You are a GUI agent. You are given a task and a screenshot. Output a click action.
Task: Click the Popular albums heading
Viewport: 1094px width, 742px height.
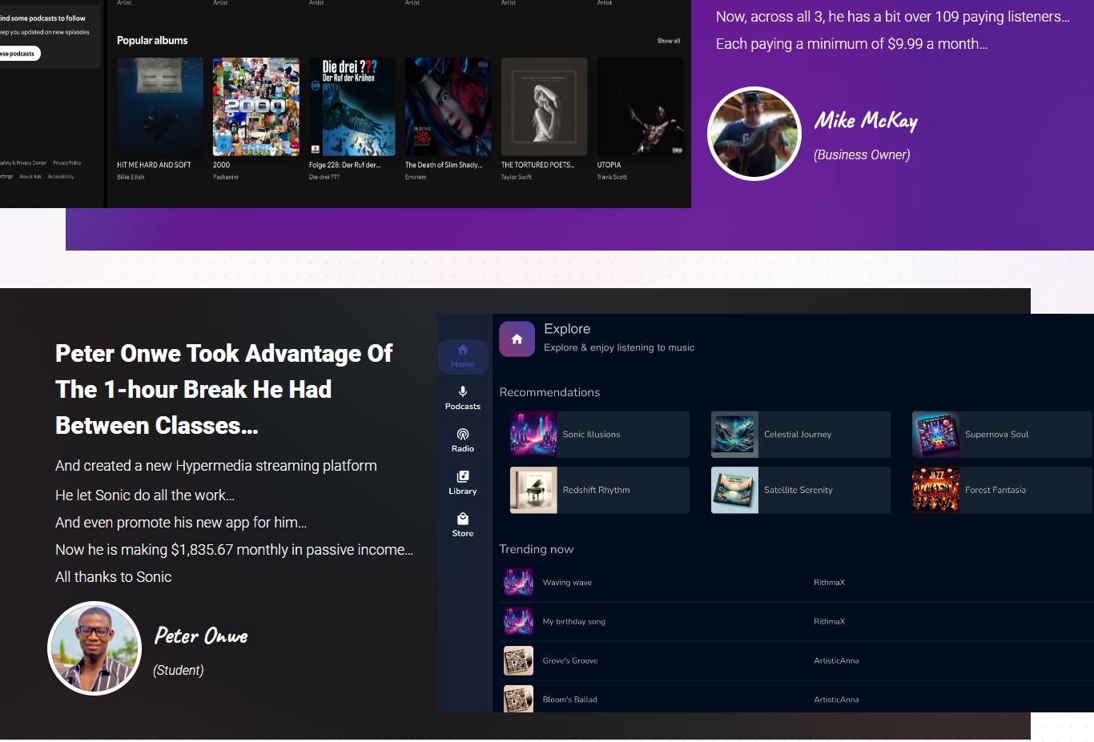(152, 41)
